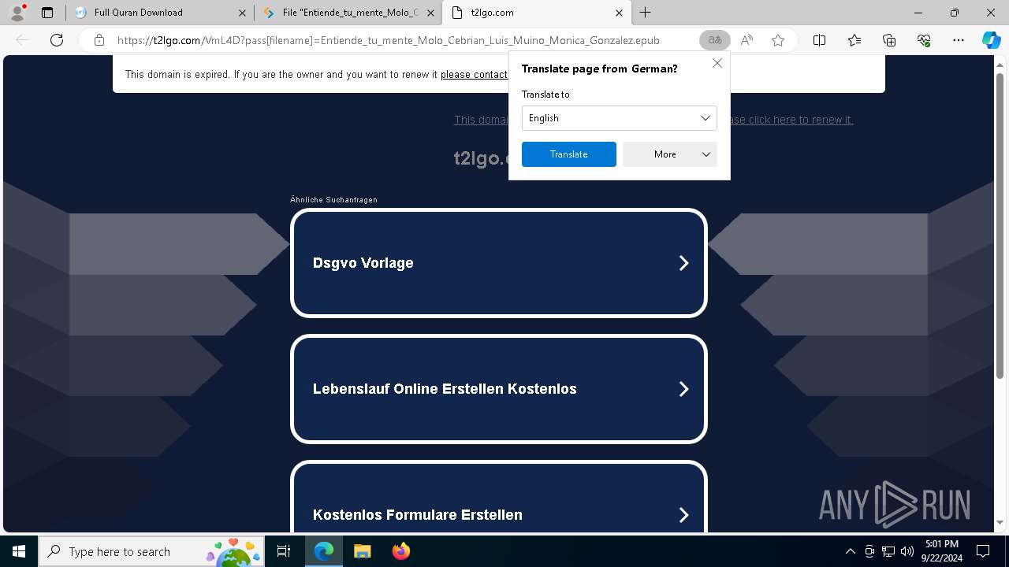Viewport: 1009px width, 567px height.
Task: Close the Full Quran Download tab
Action: 243,13
